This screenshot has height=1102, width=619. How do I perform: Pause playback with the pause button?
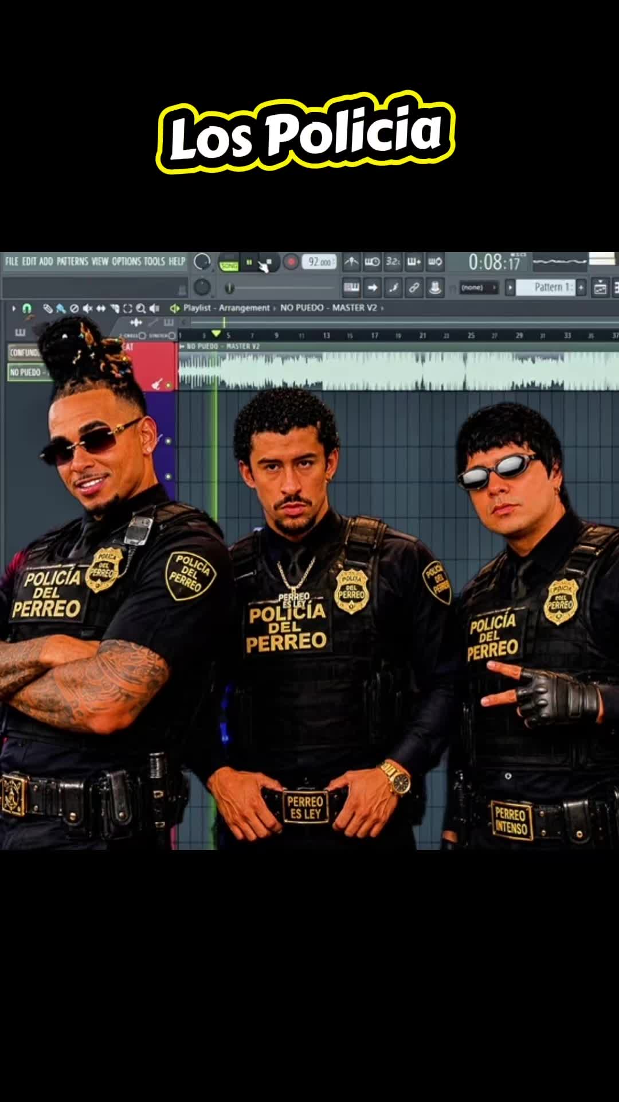249,262
